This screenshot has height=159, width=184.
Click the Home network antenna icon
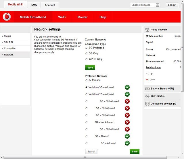147,30
